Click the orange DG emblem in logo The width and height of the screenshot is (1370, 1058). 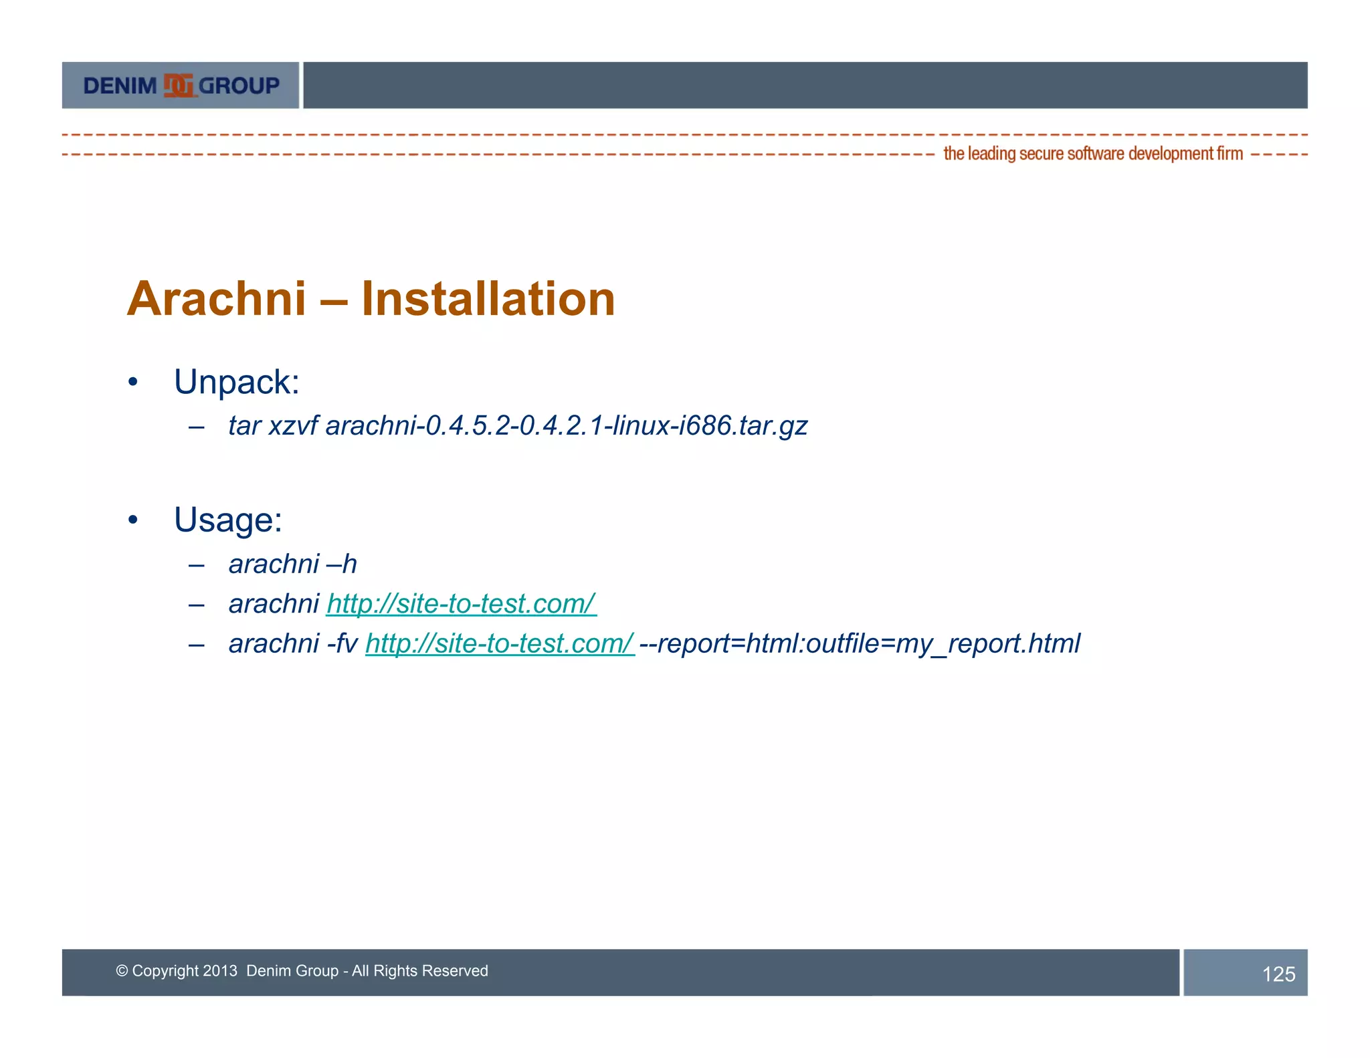[x=178, y=86]
